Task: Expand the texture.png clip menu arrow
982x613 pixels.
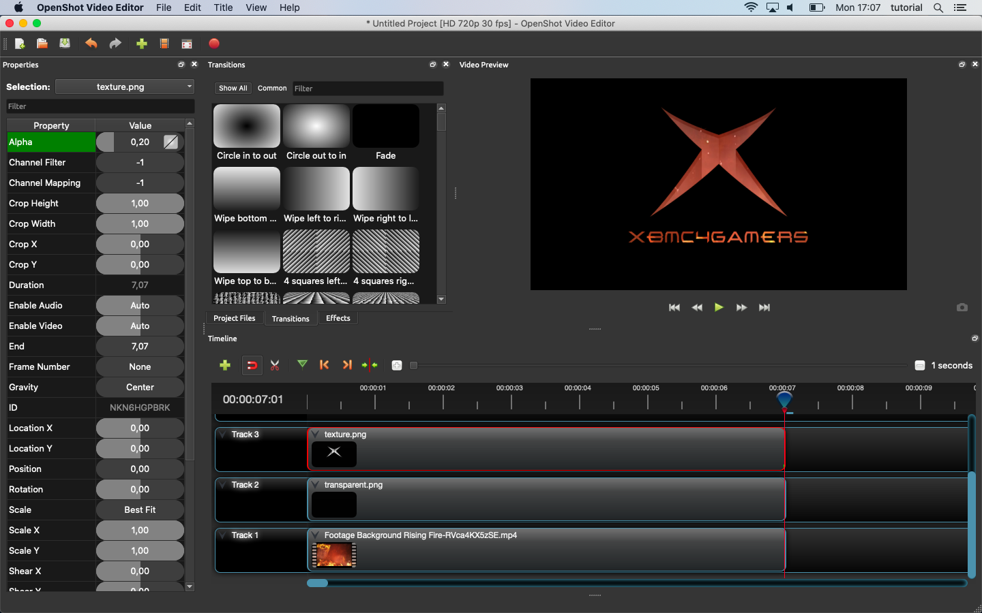Action: tap(316, 434)
